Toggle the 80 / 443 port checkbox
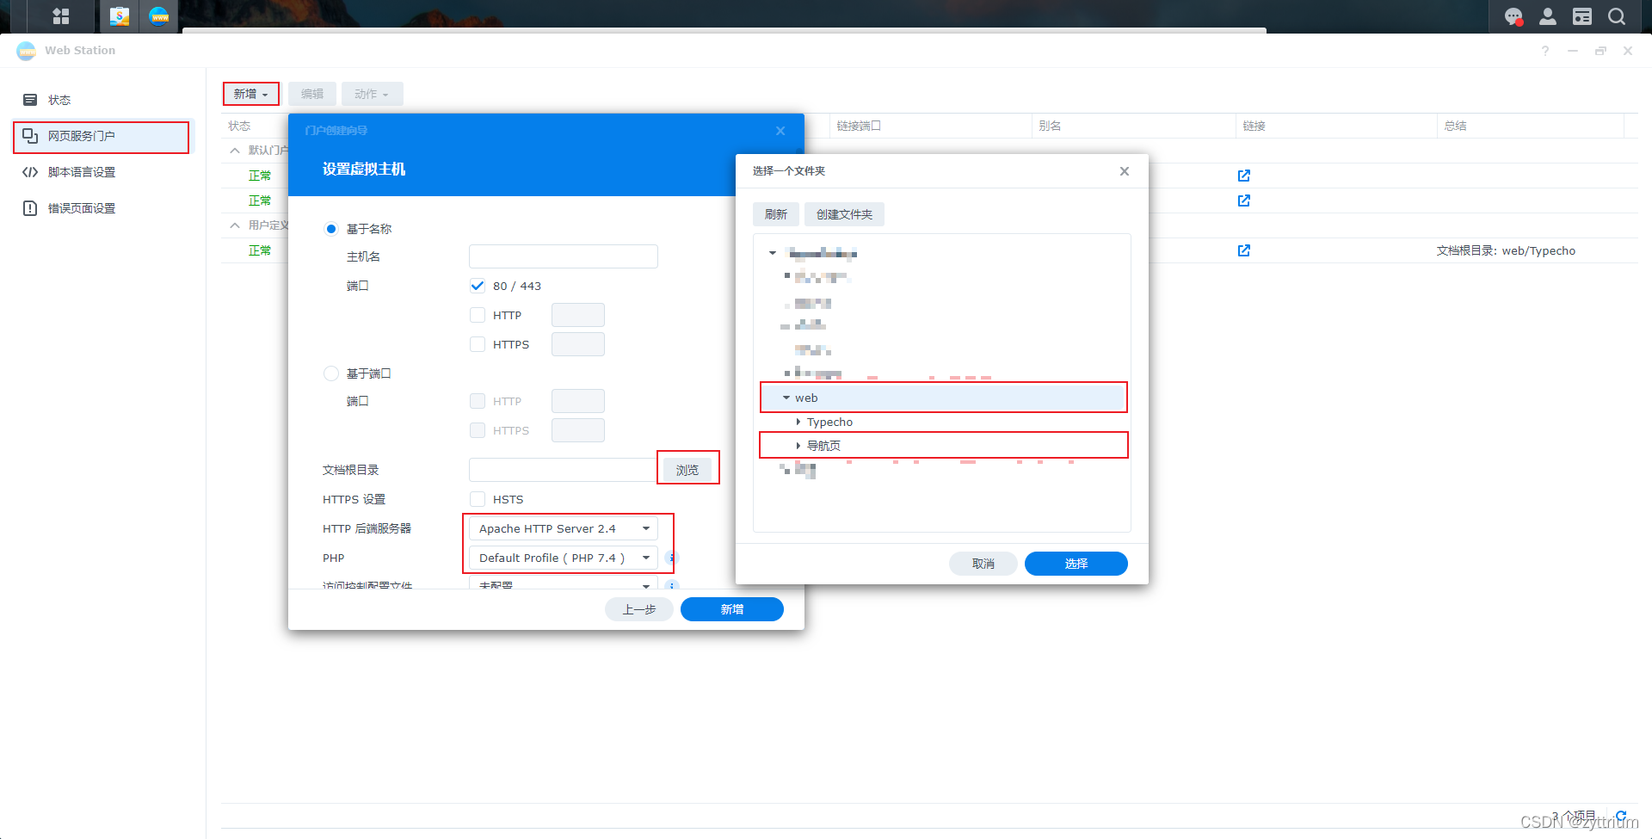This screenshot has height=839, width=1652. tap(478, 286)
